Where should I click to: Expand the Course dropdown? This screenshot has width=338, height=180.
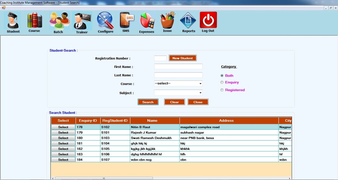point(200,83)
